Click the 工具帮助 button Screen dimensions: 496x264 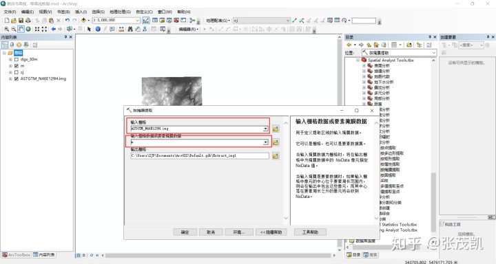pyautogui.click(x=310, y=232)
